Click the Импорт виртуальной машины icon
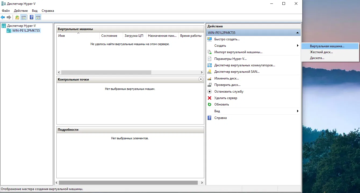 [x=210, y=52]
